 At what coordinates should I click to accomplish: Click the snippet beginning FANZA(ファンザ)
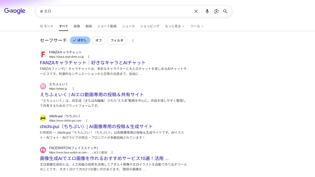click(x=113, y=71)
